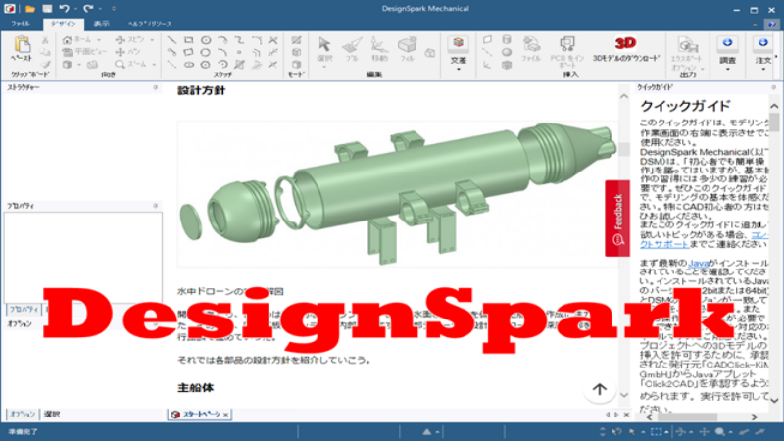The image size is (784, 441).
Task: Select the Line sketch tool
Action: coord(171,40)
